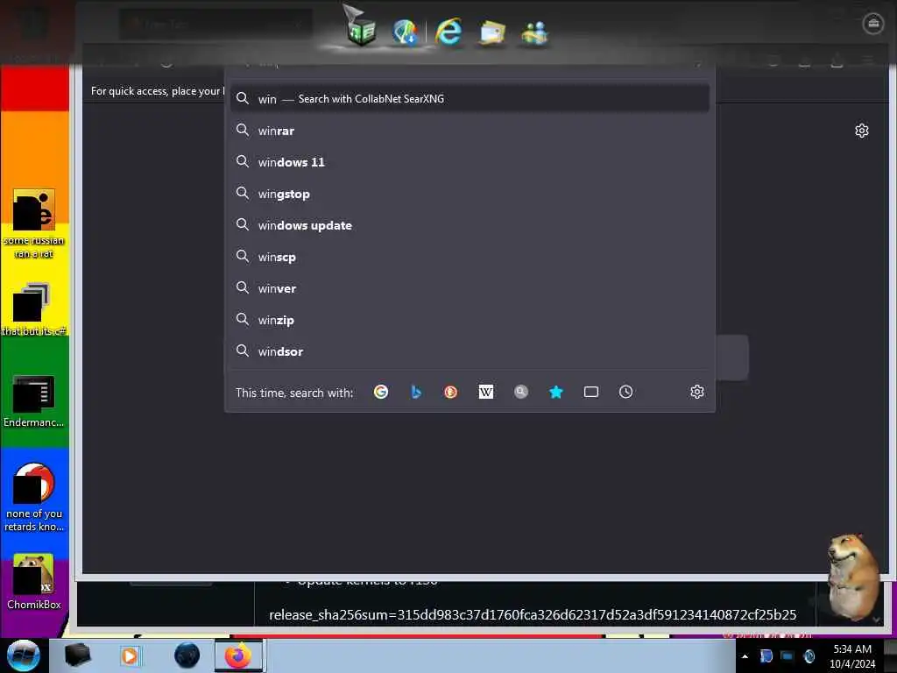
Task: Pick the 'windsor' suggestion
Action: click(x=470, y=351)
